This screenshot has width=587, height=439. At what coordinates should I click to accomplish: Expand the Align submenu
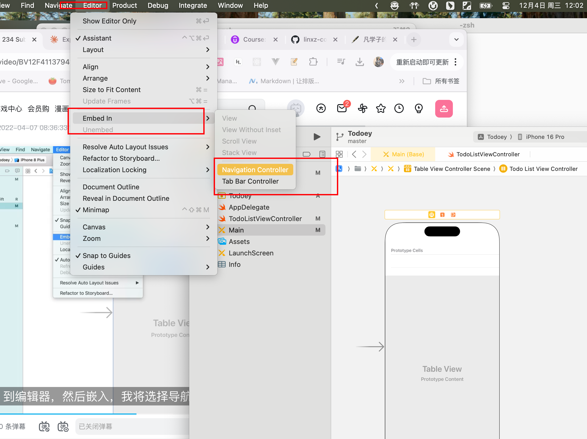[144, 67]
